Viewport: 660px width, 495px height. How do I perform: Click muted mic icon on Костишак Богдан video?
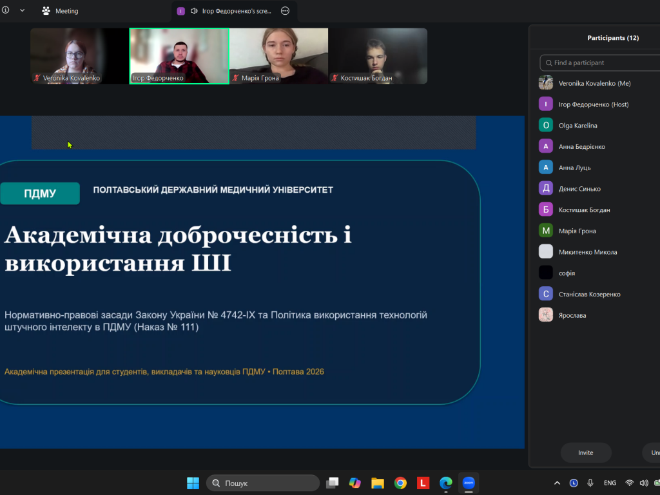coord(335,78)
